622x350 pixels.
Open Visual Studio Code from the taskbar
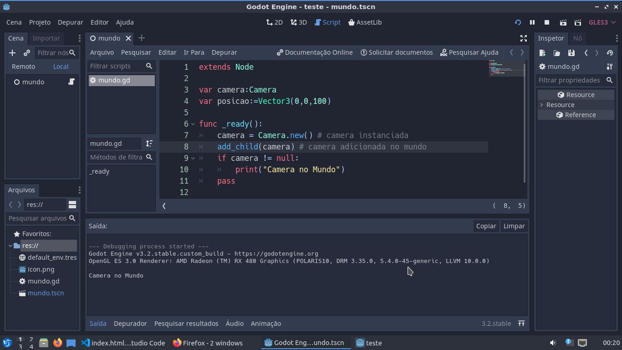tap(123, 343)
